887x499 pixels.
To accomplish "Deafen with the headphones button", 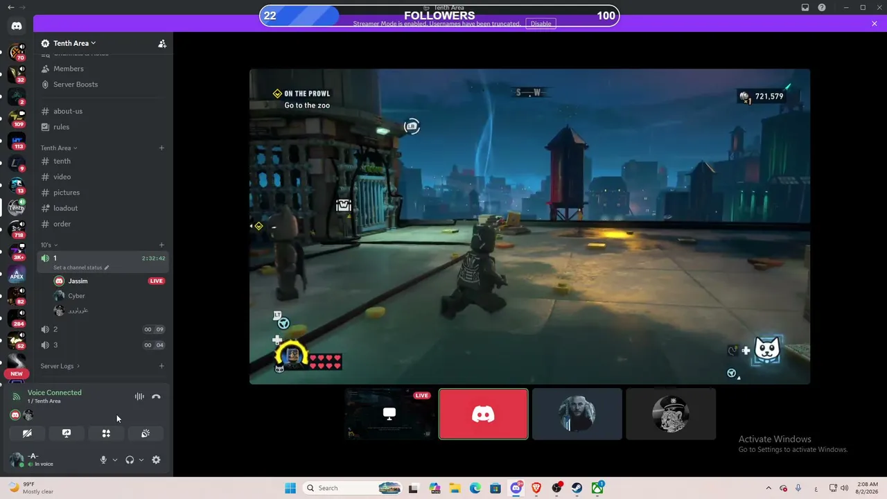I will [x=130, y=459].
